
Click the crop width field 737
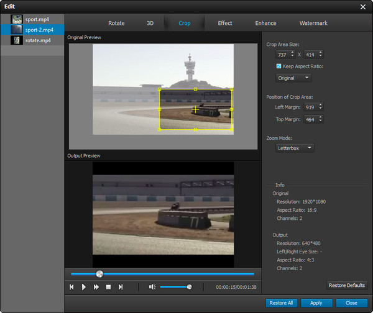[283, 55]
